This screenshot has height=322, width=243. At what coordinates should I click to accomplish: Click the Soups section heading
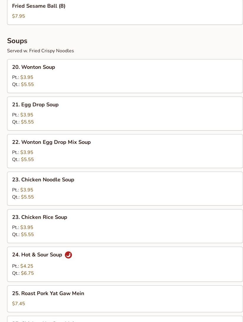pos(17,41)
